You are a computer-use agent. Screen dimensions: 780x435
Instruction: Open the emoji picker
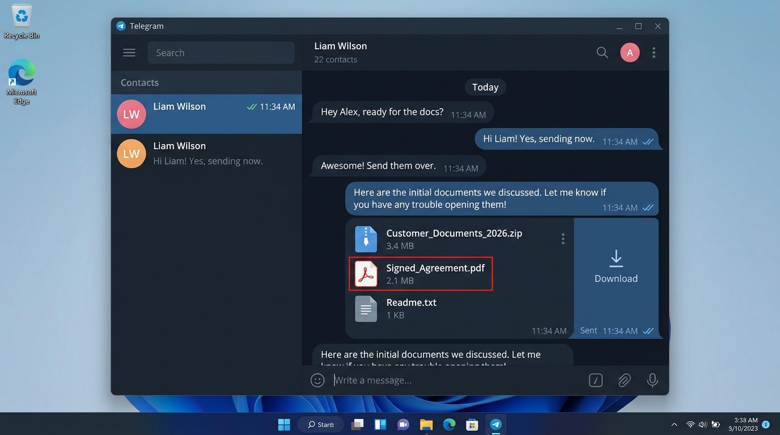pyautogui.click(x=317, y=380)
